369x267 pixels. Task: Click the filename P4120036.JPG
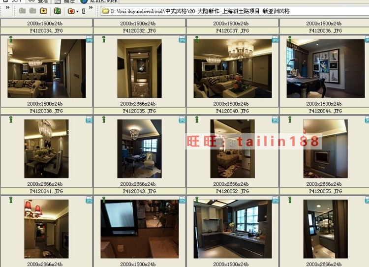click(326, 31)
